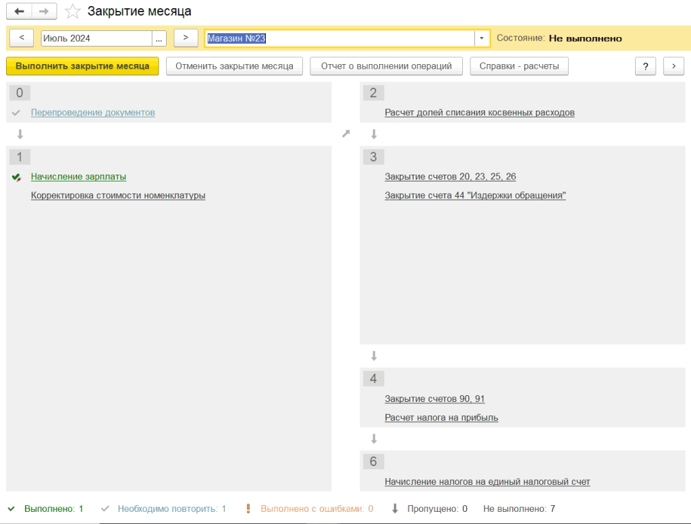Expand more commands chevron at right

point(673,66)
